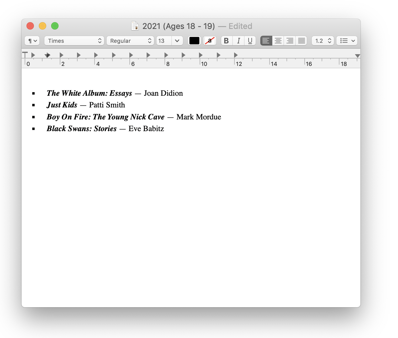Minimize the window with yellow button
Viewport: 398px width, 338px height.
[43, 26]
